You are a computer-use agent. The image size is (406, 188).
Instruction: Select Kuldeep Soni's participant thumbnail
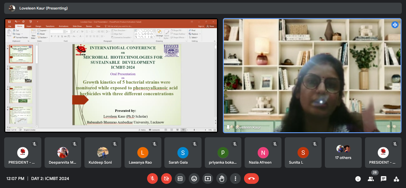pos(103,152)
